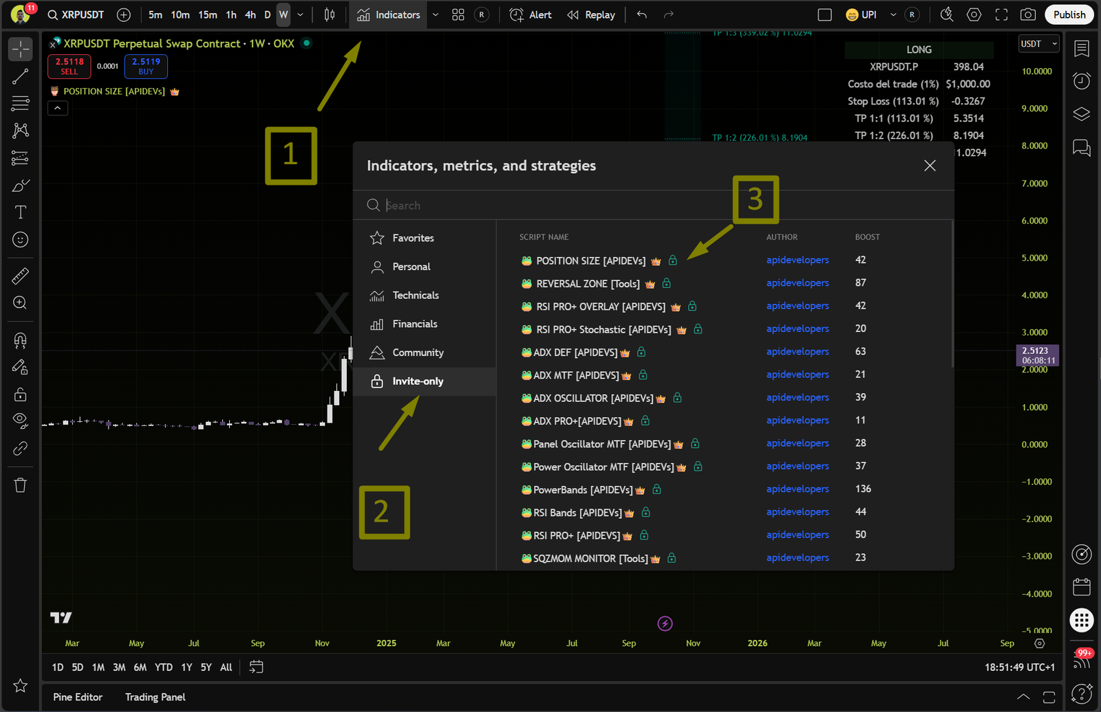Viewport: 1101px width, 712px height.
Task: Open the layout grid setup icon
Action: tap(458, 14)
